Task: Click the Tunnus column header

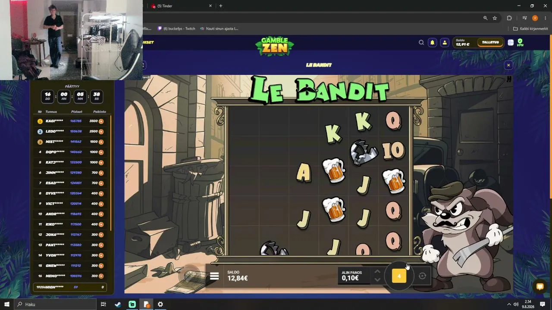Action: [x=51, y=112]
